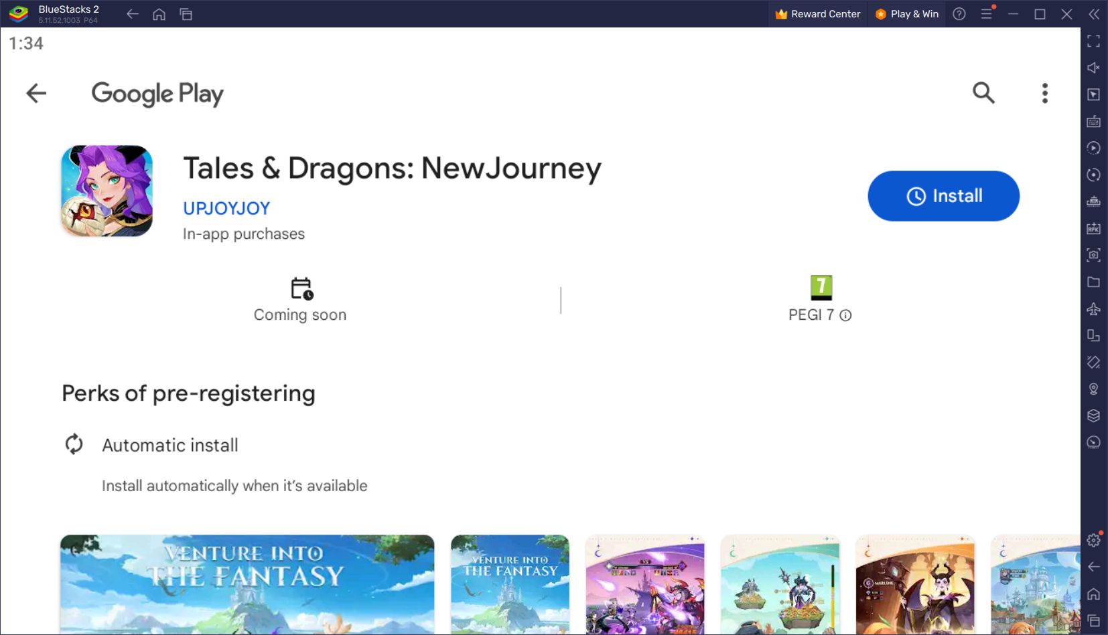
Task: Open the Reward Center
Action: 817,13
